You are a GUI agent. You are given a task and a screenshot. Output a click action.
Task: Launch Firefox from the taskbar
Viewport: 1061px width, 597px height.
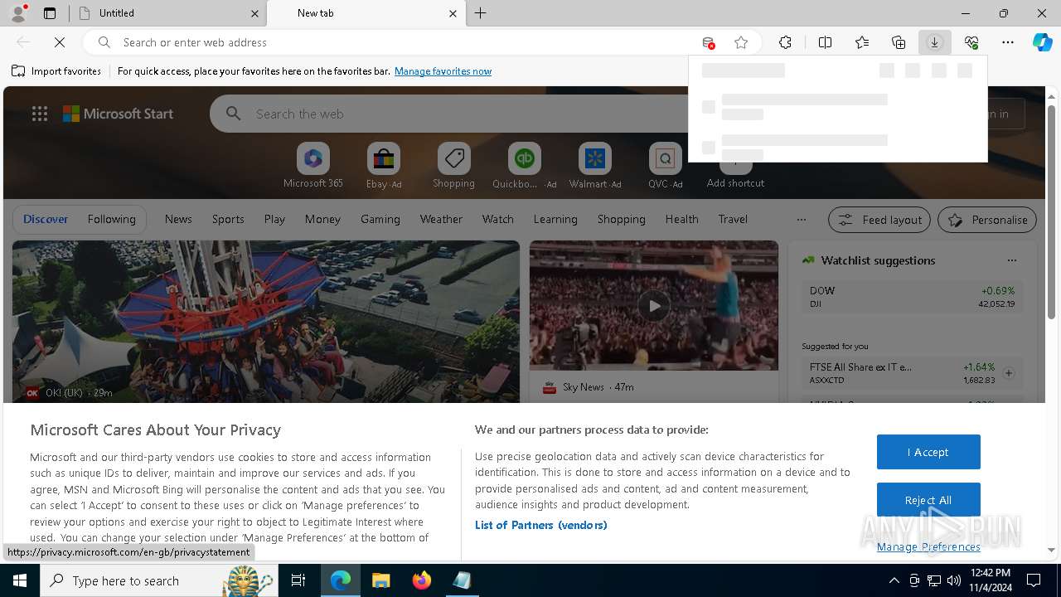tap(422, 580)
